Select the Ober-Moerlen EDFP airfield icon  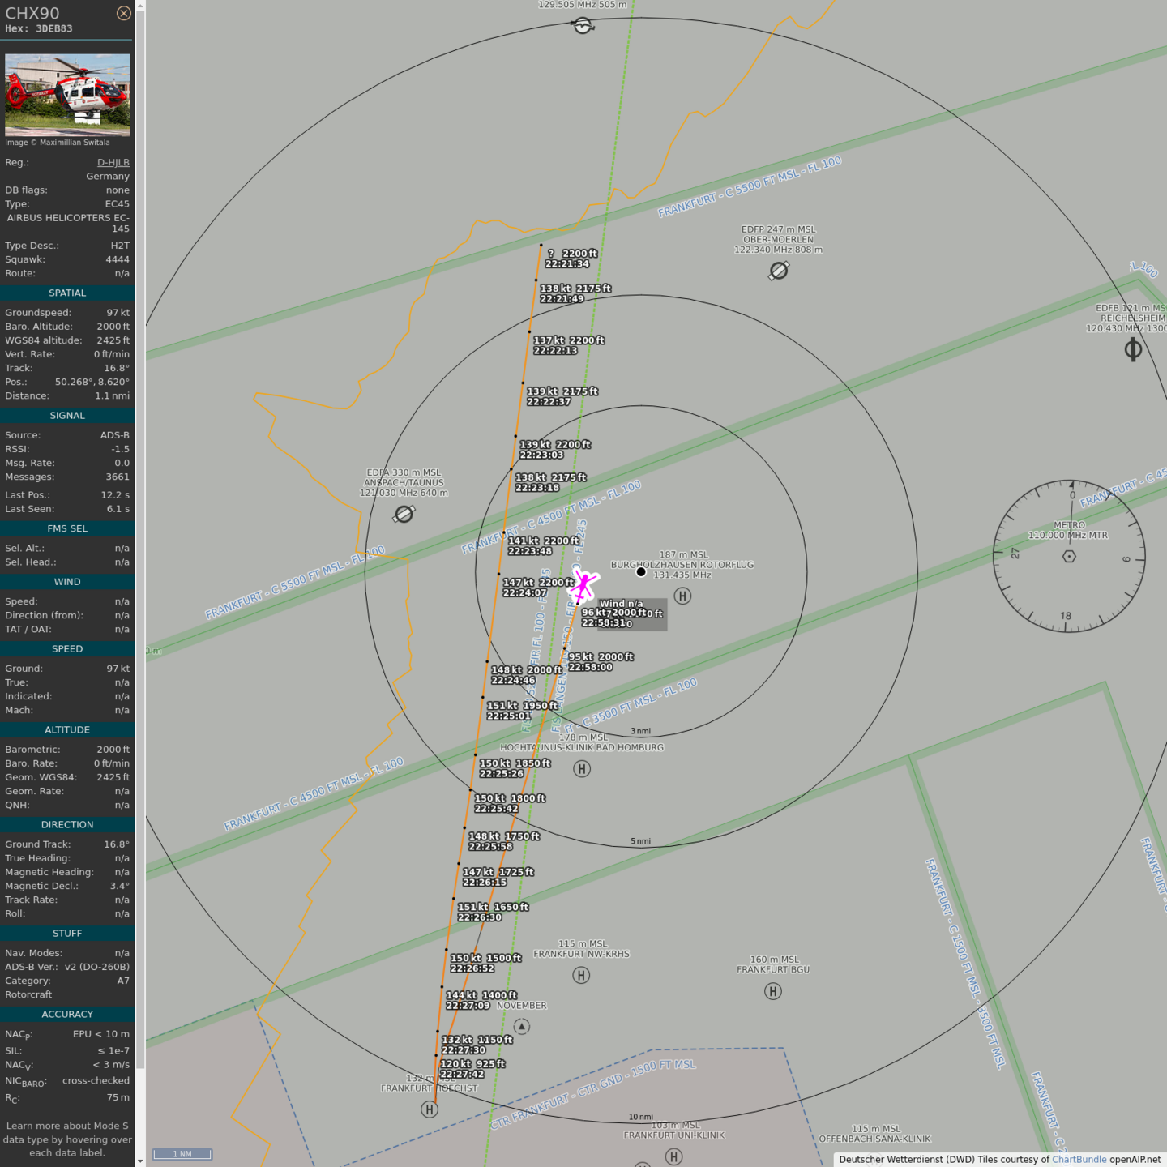point(779,271)
